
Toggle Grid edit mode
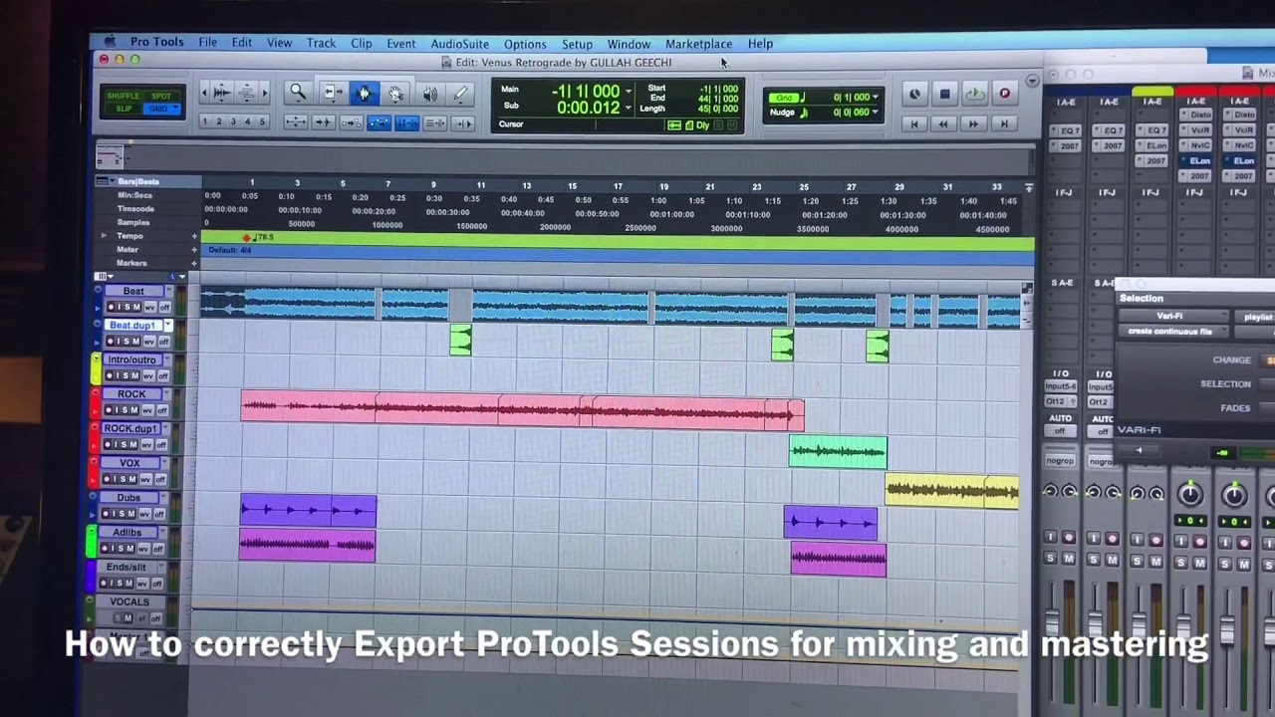[159, 109]
